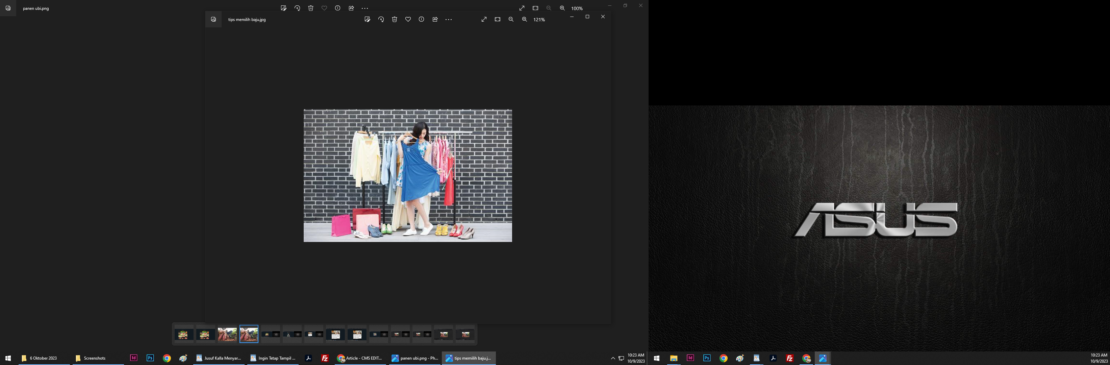Rotate the tips memilih baju photo
1110x365 pixels.
pyautogui.click(x=381, y=19)
